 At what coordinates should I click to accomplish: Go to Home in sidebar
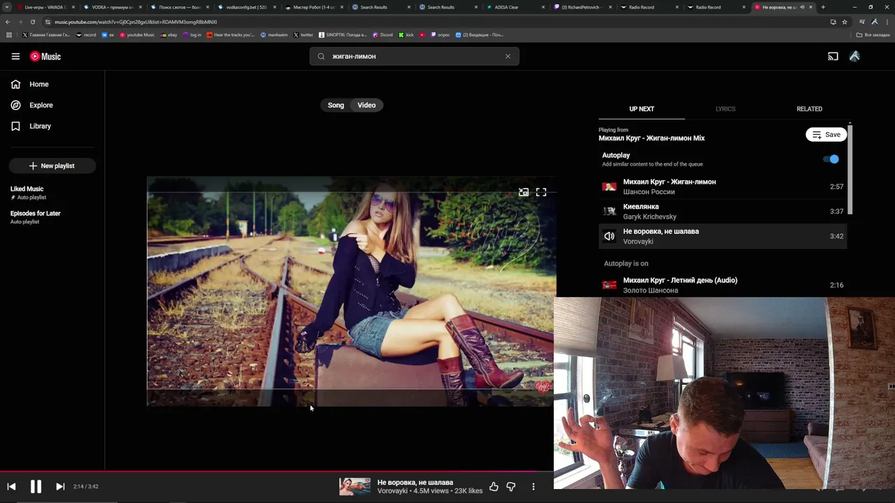(30, 85)
